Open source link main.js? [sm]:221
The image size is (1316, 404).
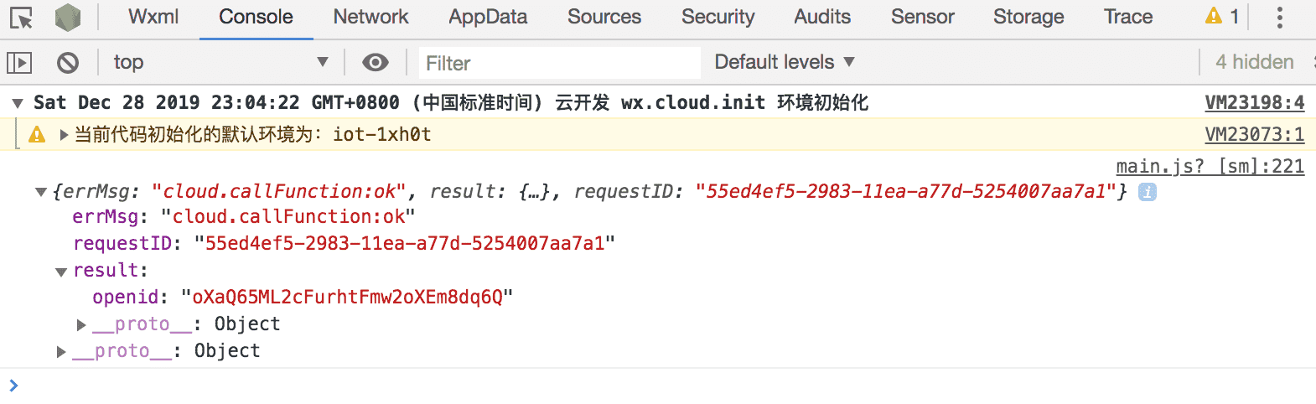pyautogui.click(x=1210, y=166)
